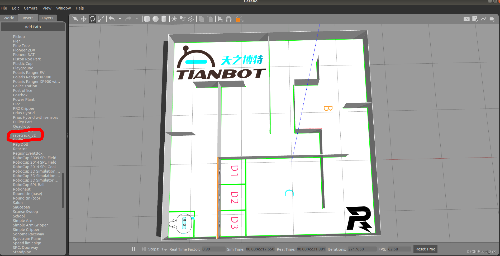Add a directional light
Image resolution: width=500 pixels, height=256 pixels.
191,19
